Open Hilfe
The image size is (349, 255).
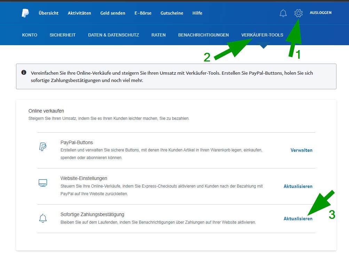tap(197, 13)
